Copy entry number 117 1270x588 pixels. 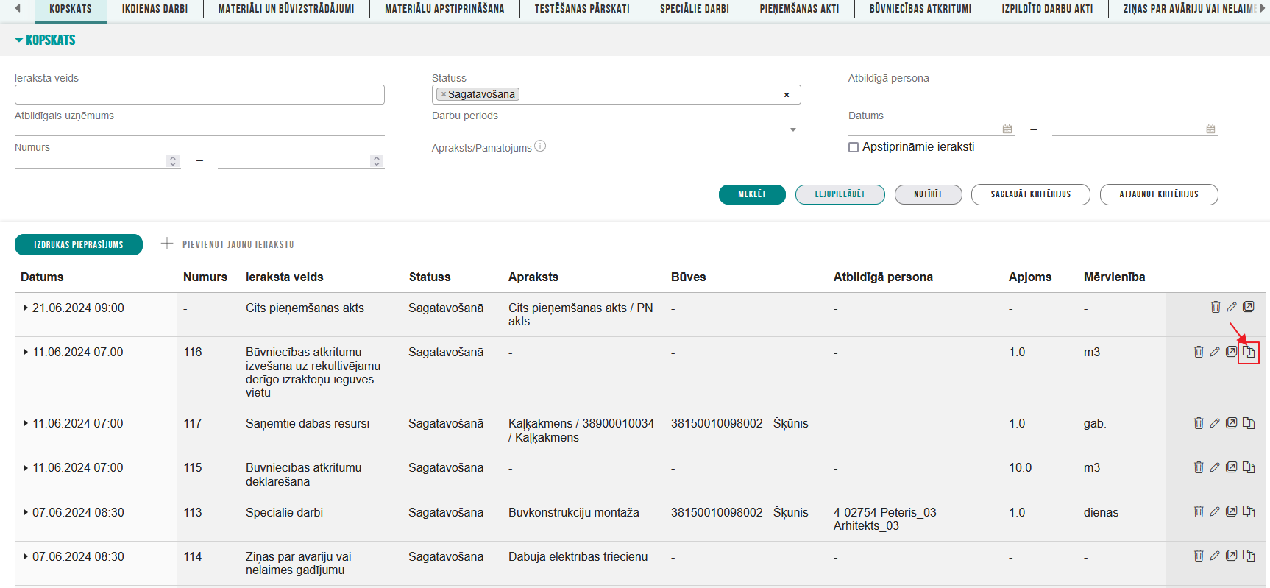[1249, 423]
